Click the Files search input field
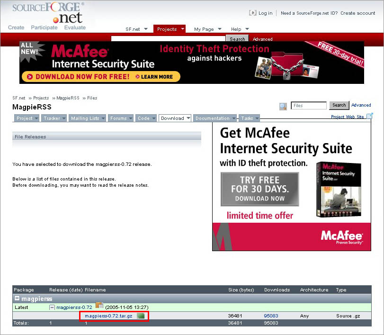Image resolution: width=384 pixels, height=335 pixels. [x=309, y=105]
